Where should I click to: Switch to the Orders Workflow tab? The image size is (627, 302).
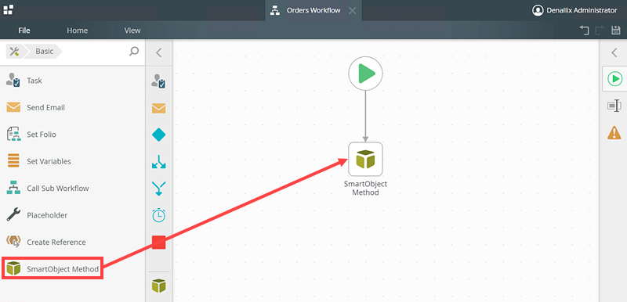(x=313, y=10)
